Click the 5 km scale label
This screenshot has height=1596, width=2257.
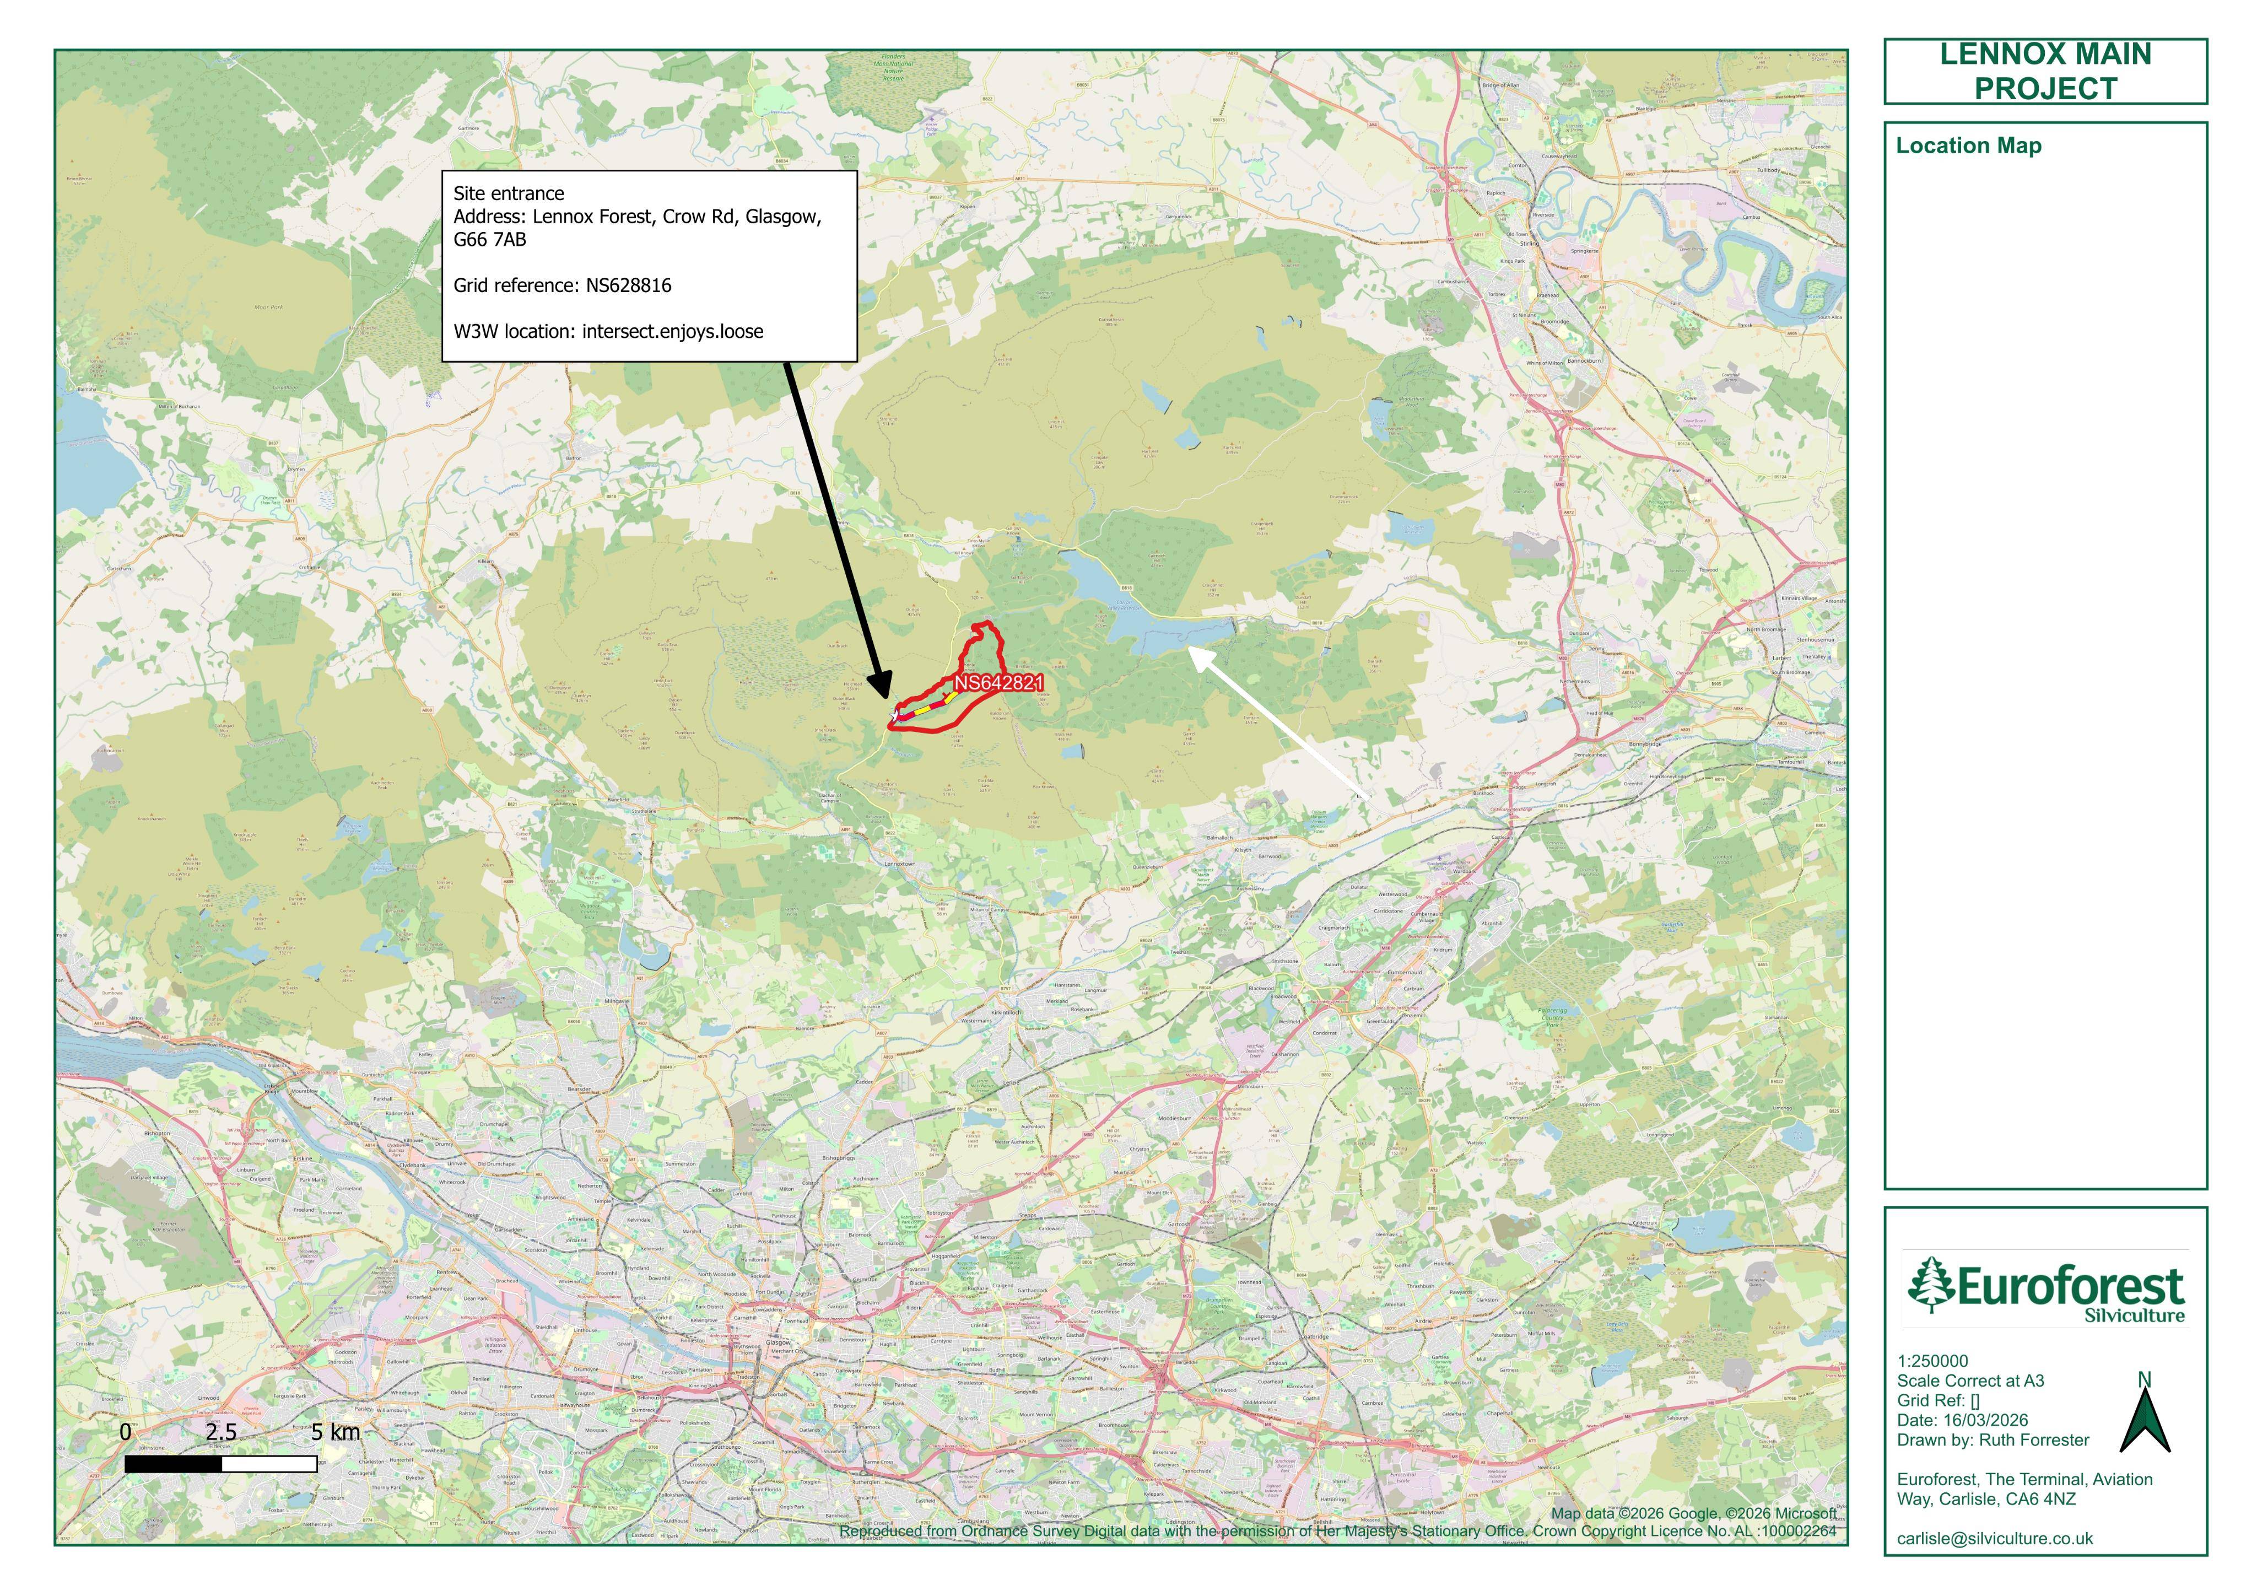click(335, 1432)
